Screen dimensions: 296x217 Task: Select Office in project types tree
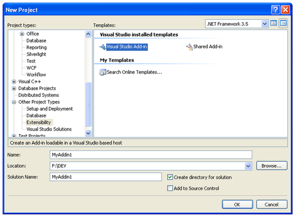(33, 34)
